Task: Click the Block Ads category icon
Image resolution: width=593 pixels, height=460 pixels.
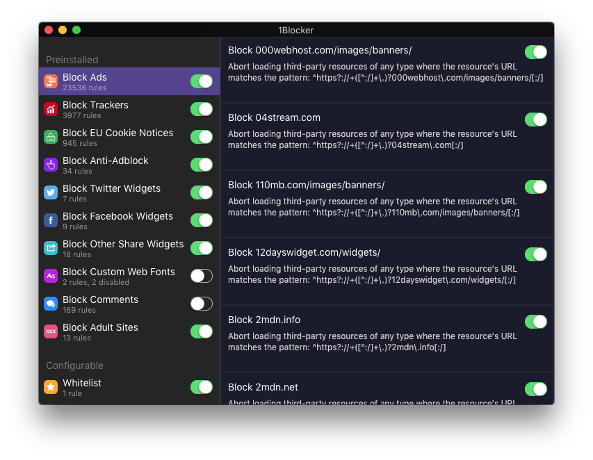Action: pos(51,81)
